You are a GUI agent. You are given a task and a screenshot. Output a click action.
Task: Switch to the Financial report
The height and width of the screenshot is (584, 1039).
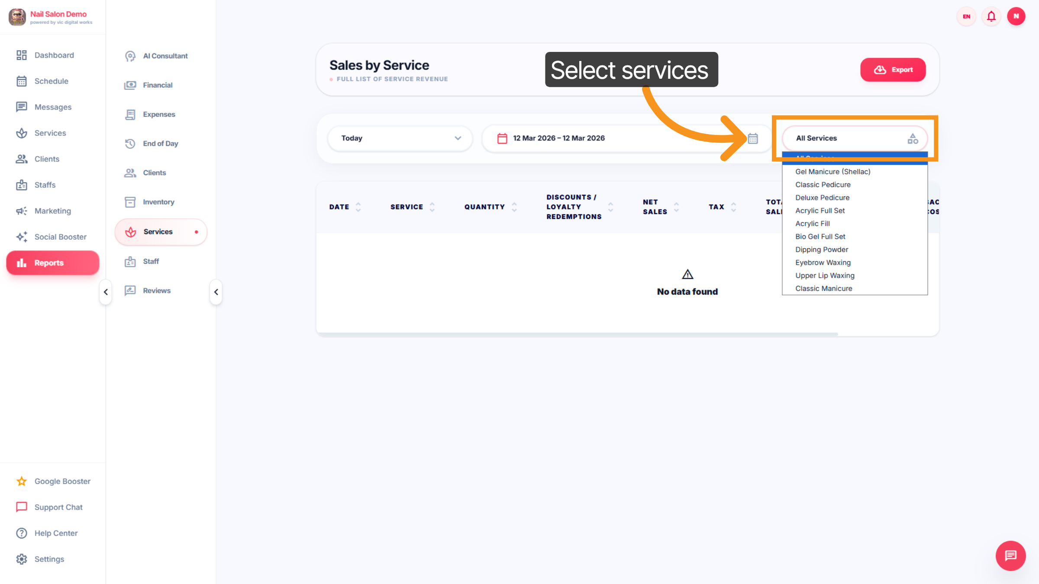158,85
